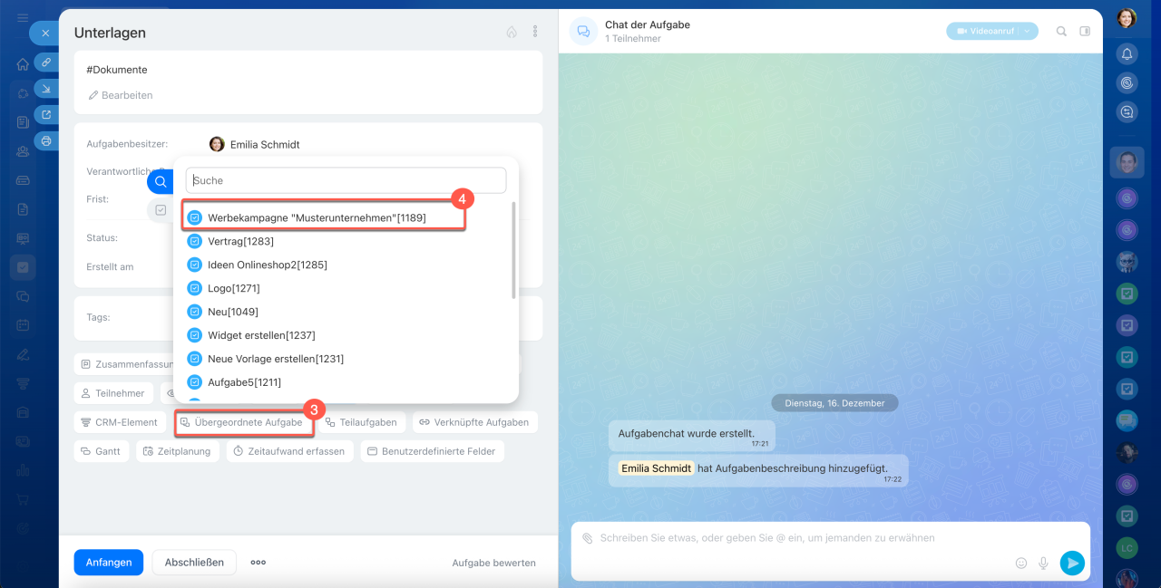
Task: Click the Zeitplanung chip
Action: click(x=177, y=451)
